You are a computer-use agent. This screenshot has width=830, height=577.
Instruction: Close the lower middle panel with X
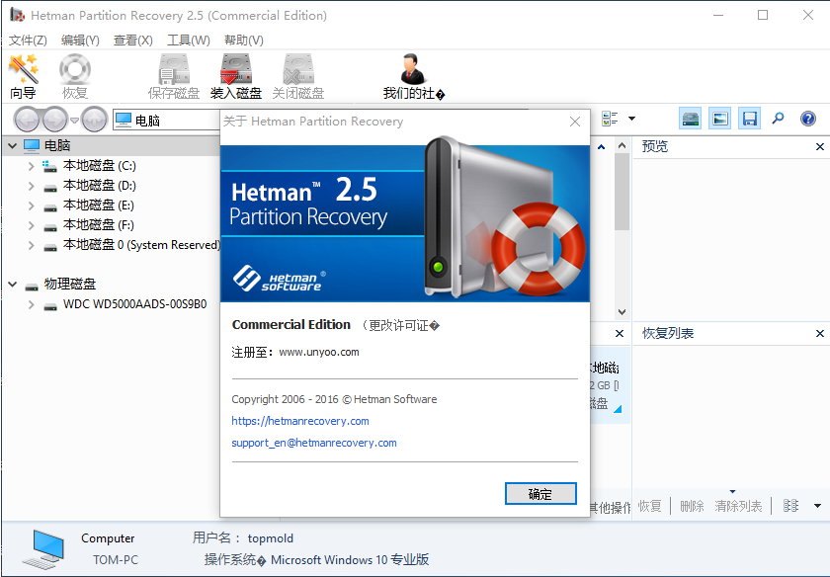point(620,334)
